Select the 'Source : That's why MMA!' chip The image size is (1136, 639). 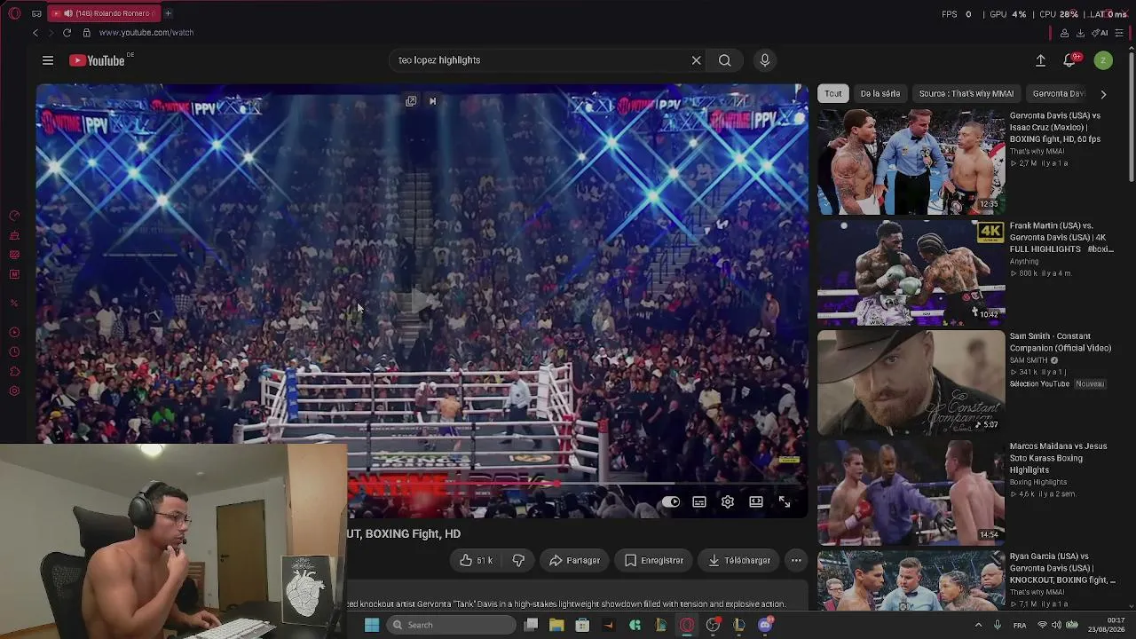966,93
